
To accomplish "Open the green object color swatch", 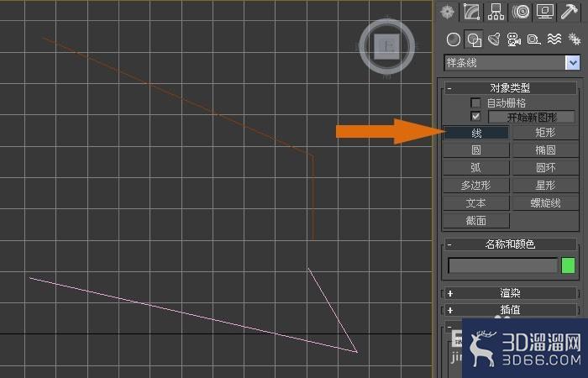I will (x=568, y=265).
